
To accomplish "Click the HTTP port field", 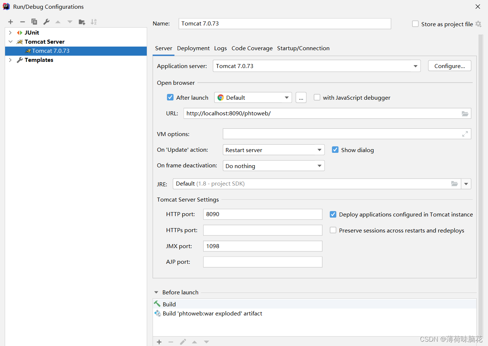I will point(263,214).
